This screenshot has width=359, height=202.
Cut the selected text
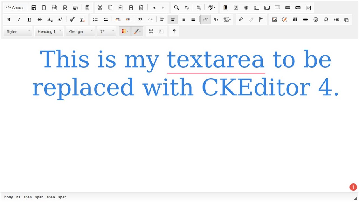click(100, 8)
